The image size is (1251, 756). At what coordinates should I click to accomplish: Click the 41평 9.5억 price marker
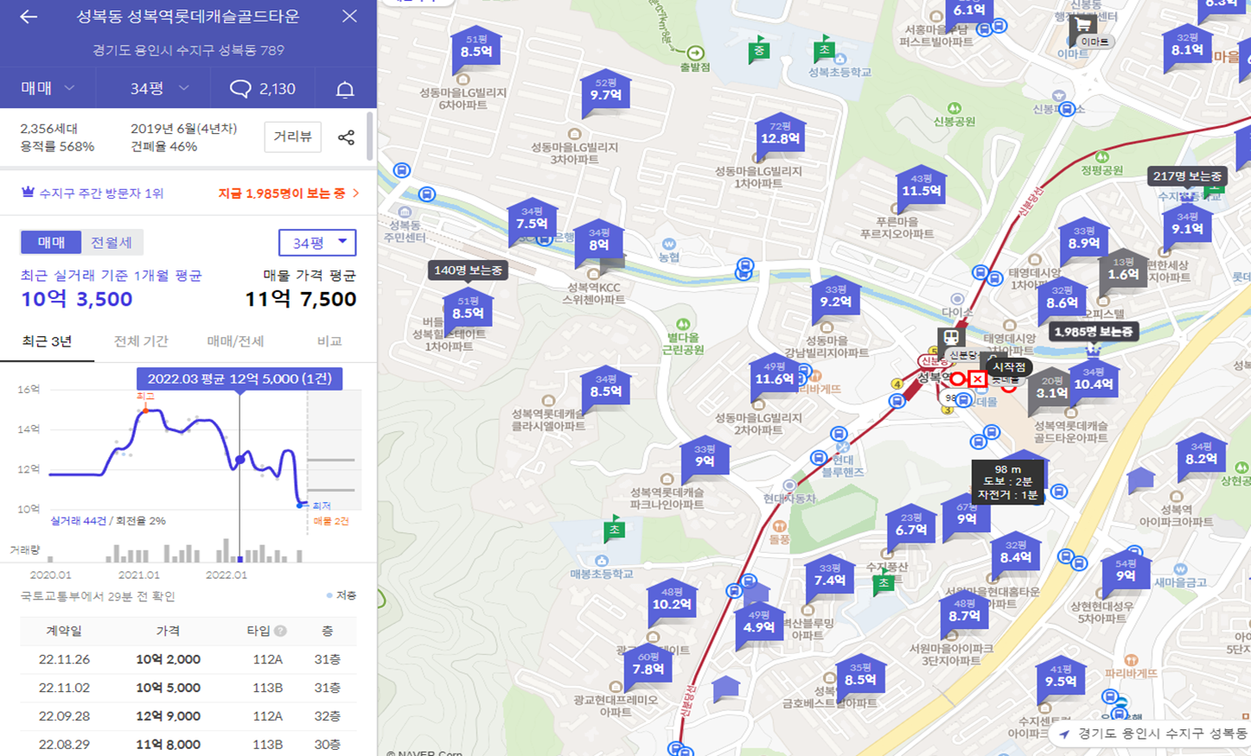[x=1061, y=680]
